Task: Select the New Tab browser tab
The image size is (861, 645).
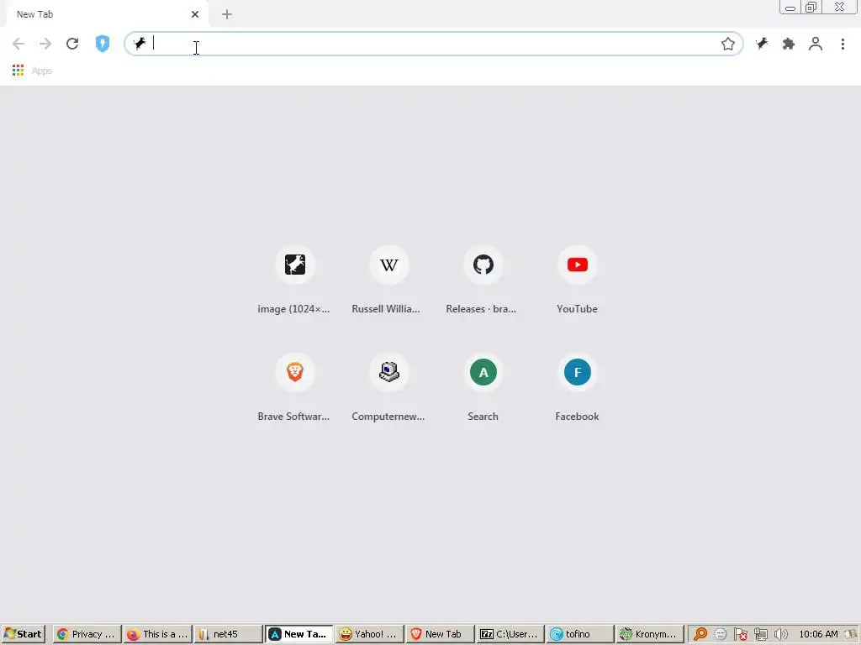Action: click(107, 14)
